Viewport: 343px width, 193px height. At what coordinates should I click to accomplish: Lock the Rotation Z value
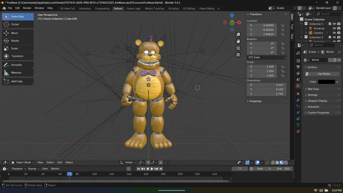[x=283, y=53]
